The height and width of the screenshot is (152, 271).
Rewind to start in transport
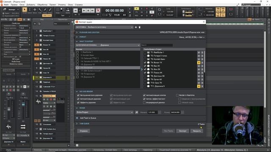(75, 11)
